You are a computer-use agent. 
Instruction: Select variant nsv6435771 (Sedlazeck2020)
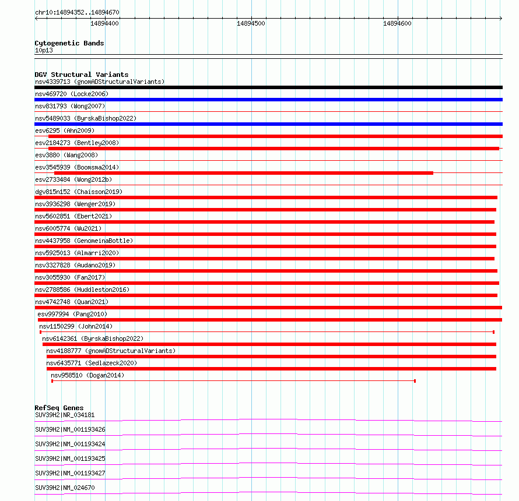92,363
